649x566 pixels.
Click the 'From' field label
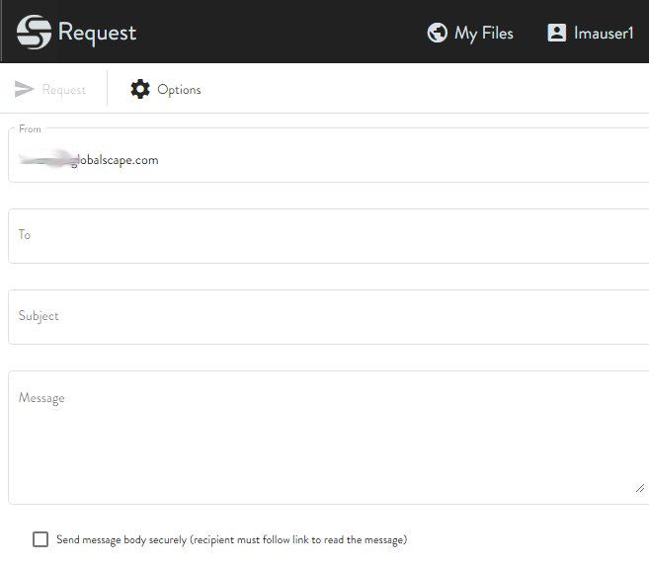pyautogui.click(x=30, y=129)
